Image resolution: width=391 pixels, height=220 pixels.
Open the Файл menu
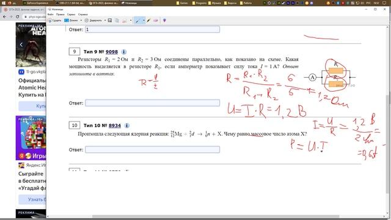50,15
